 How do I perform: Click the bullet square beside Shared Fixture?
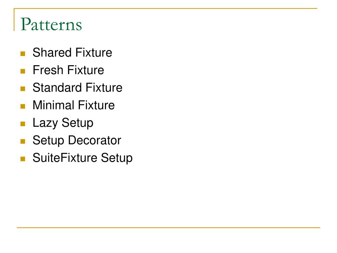[x=23, y=54]
